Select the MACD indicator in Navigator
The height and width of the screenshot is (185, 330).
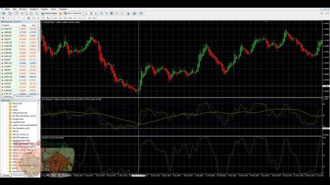pos(15,132)
